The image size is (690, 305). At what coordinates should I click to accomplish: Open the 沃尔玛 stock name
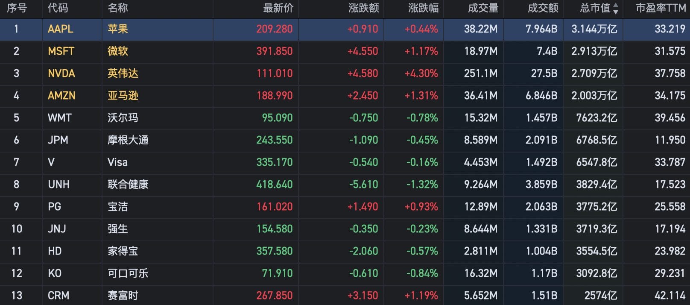click(123, 118)
